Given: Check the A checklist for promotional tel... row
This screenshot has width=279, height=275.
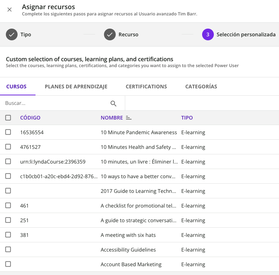Looking at the screenshot, I should click(8, 205).
